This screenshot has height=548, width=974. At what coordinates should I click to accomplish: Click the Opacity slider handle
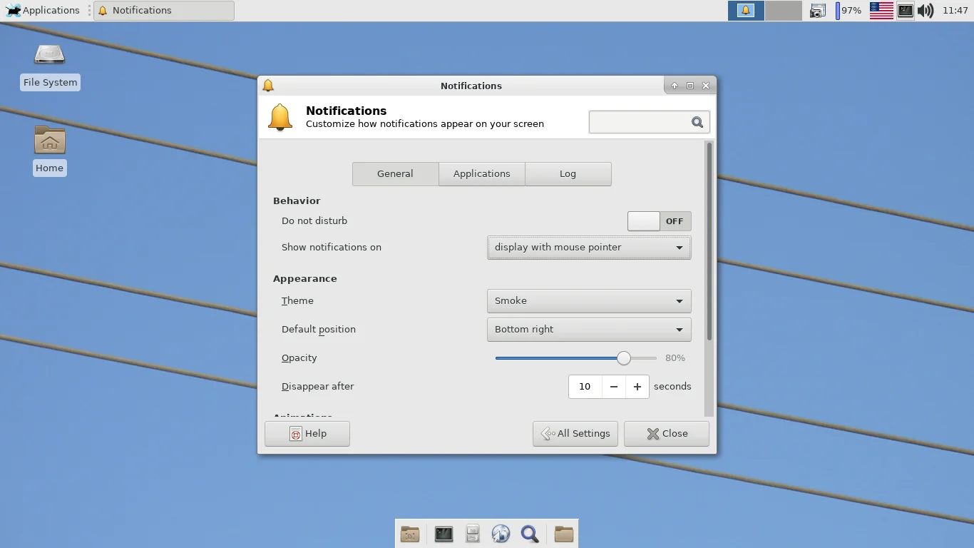tap(624, 358)
